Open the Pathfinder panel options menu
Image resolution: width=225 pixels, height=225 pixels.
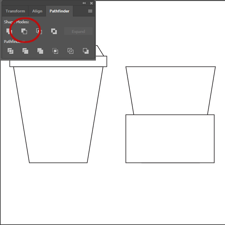(90, 11)
